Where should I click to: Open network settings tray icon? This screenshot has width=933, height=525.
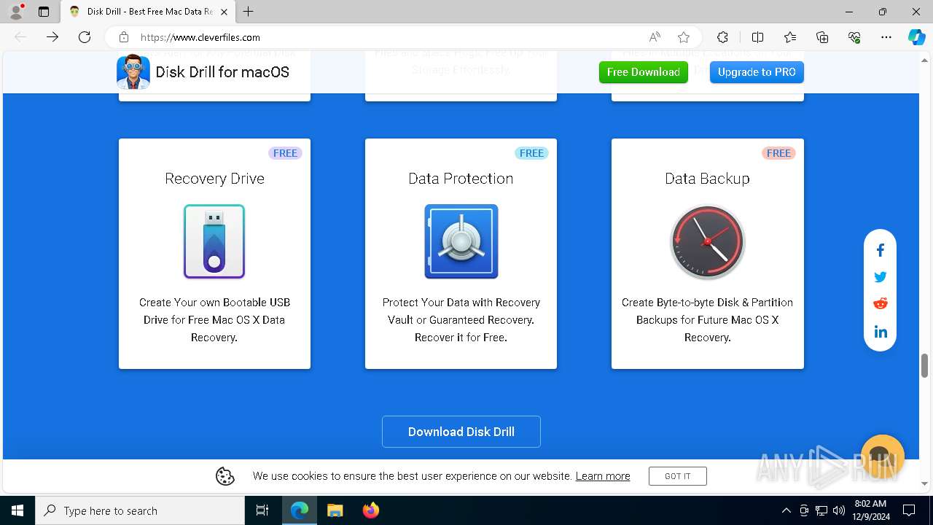pyautogui.click(x=821, y=510)
